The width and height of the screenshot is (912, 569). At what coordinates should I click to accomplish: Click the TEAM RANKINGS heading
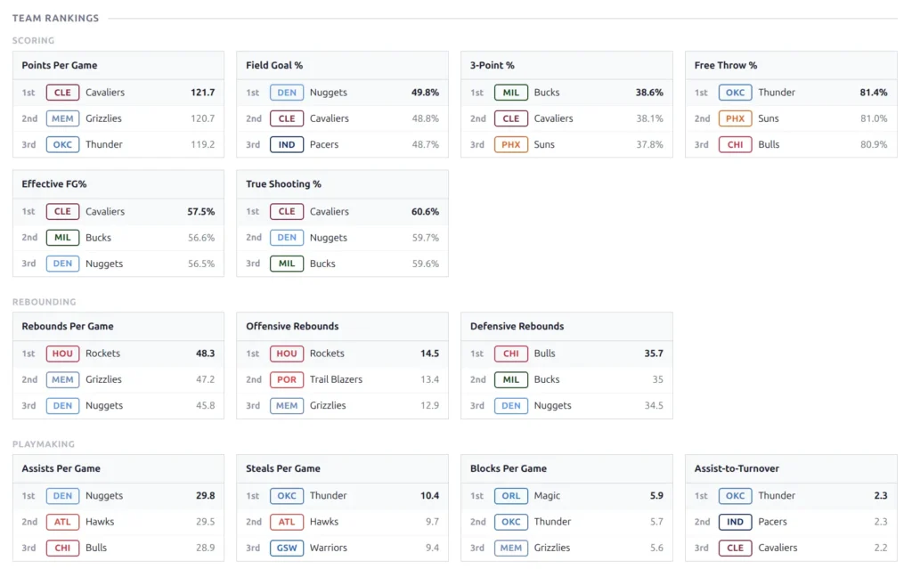coord(56,18)
